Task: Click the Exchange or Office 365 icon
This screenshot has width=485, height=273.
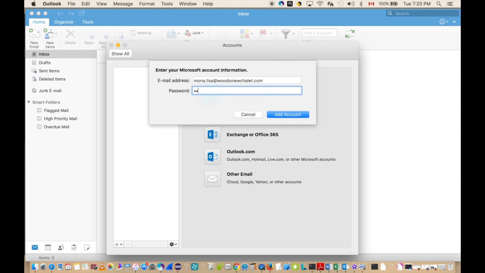Action: coord(213,134)
